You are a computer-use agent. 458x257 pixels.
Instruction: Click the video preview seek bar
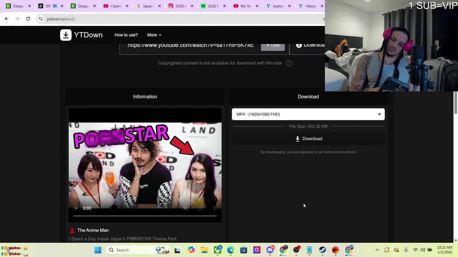point(145,216)
